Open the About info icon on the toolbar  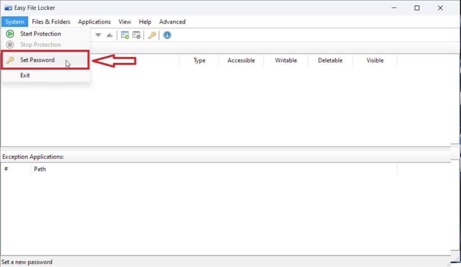tap(167, 35)
